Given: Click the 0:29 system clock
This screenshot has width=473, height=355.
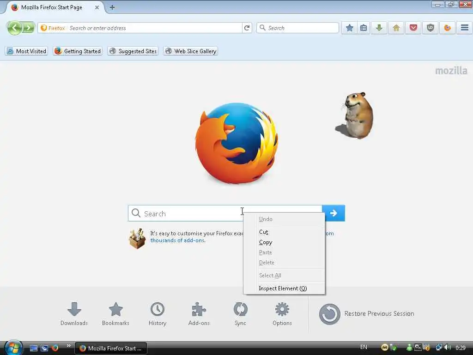Looking at the screenshot, I should (461, 348).
